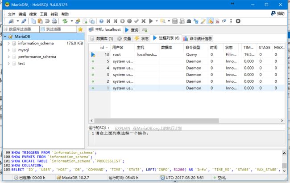Open the 搜索 menu
Viewport: 290px width, 183px height.
[33, 14]
